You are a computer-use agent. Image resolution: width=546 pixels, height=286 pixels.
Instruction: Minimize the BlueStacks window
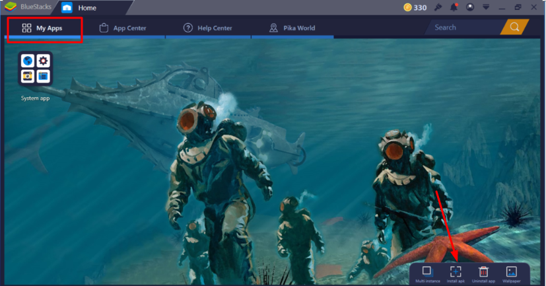502,8
